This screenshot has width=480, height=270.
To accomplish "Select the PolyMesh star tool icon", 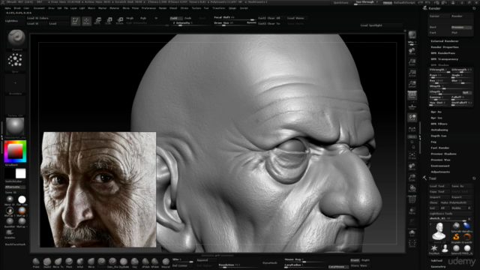I will (x=434, y=248).
